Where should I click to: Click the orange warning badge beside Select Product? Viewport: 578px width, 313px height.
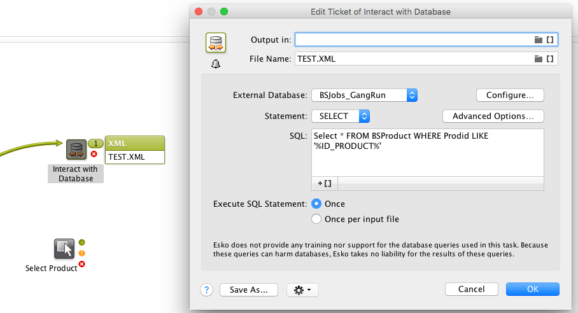click(x=82, y=253)
